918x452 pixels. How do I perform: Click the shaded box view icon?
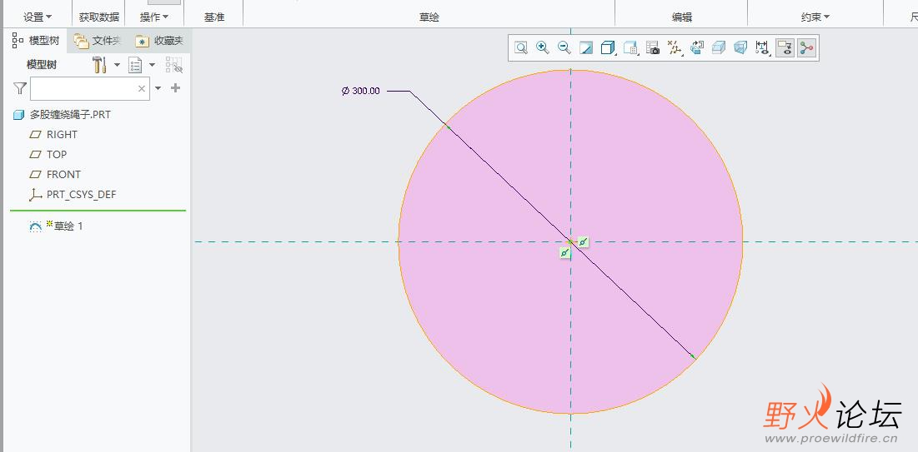(x=719, y=48)
